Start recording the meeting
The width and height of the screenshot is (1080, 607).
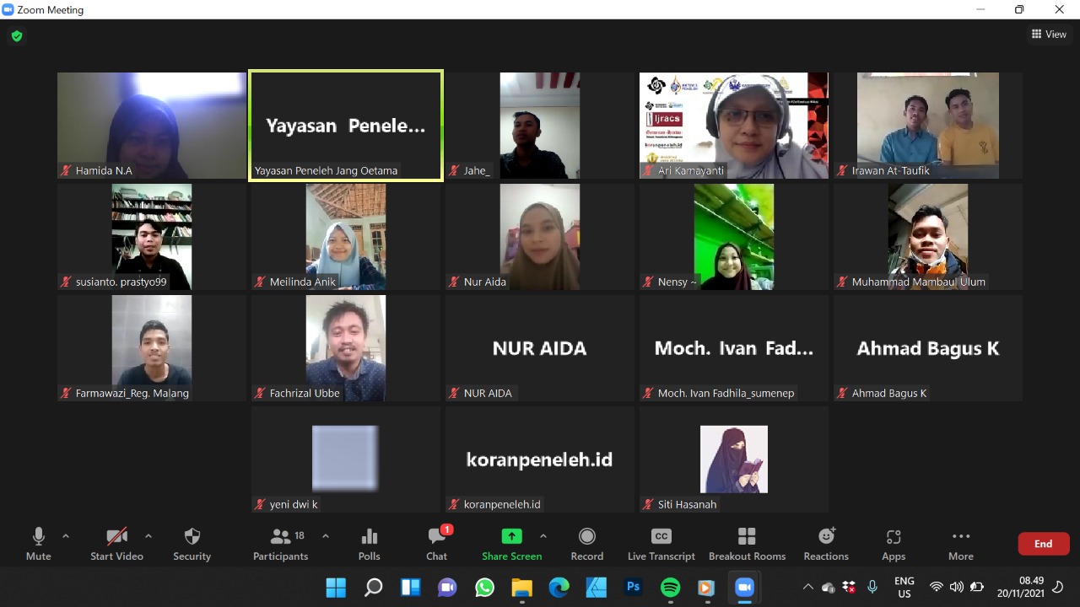pos(586,544)
